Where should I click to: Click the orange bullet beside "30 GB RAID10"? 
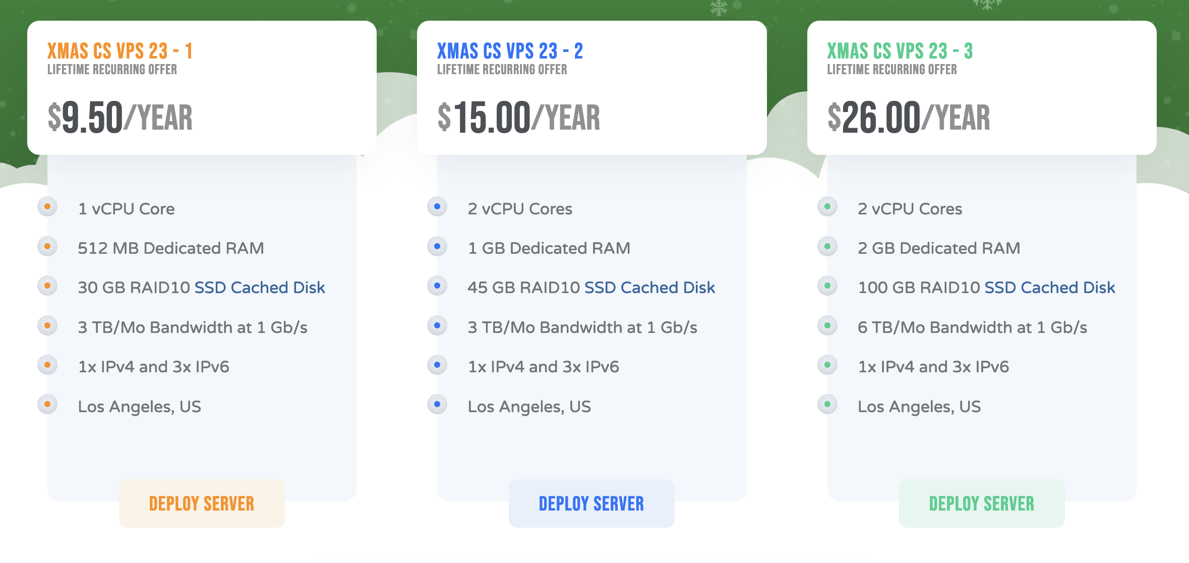[x=47, y=286]
